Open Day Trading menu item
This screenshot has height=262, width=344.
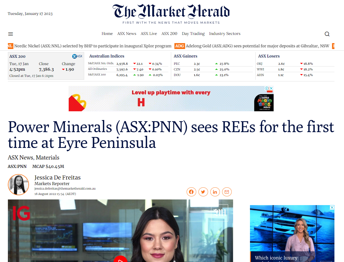click(193, 34)
